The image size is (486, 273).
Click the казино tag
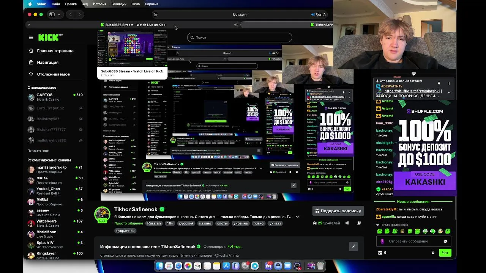point(205,223)
